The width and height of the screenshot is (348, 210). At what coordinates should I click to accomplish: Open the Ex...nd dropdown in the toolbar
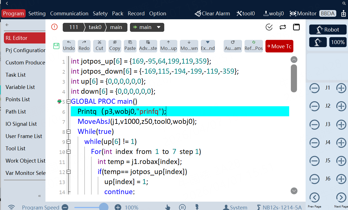click(x=208, y=46)
